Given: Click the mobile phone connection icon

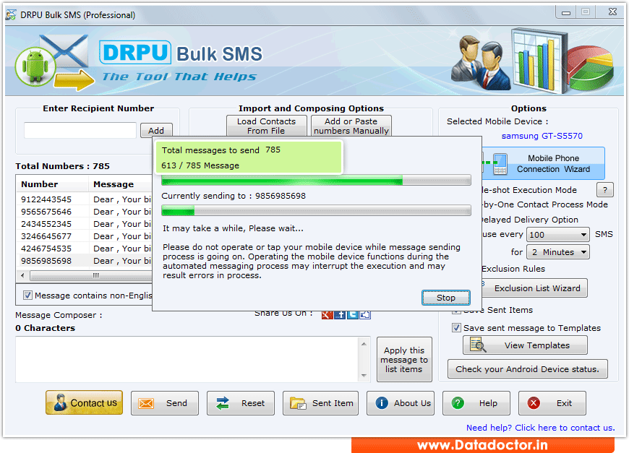Looking at the screenshot, I should click(x=500, y=163).
